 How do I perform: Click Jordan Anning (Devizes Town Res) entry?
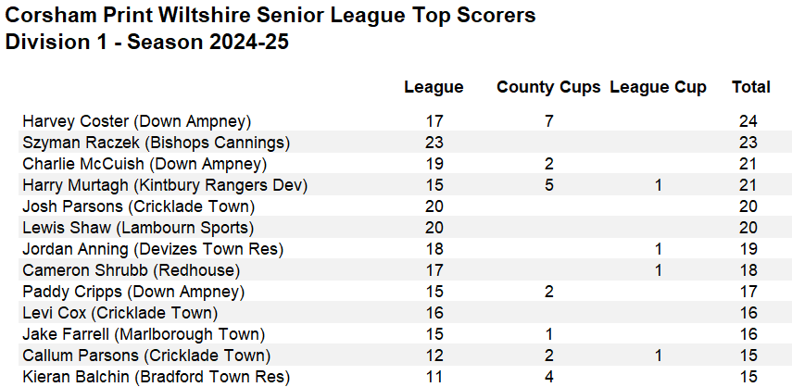point(153,249)
